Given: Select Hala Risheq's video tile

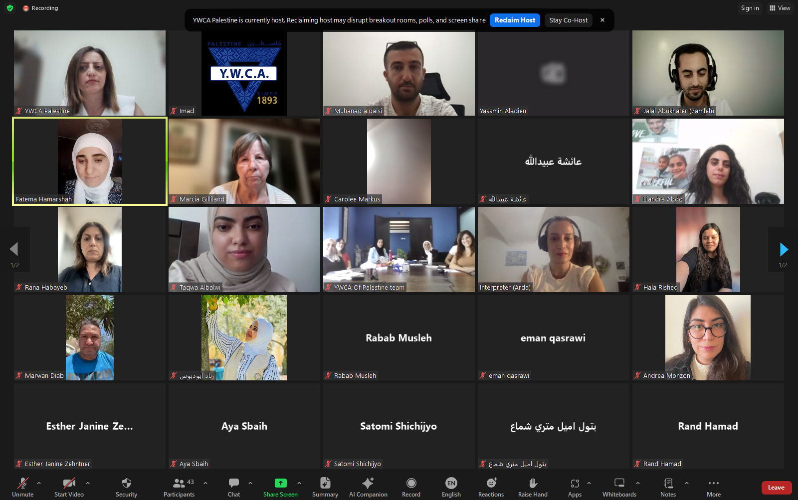Looking at the screenshot, I should point(708,249).
